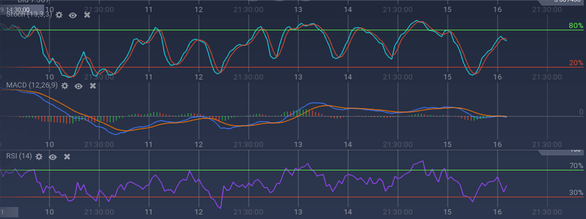Screen dimensions: 586x219
Task: Select the 70% RSI level label
Action: (x=576, y=166)
